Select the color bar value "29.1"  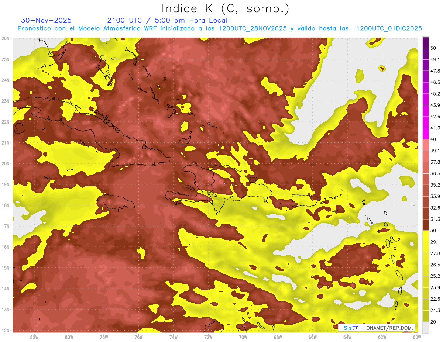pos(435,242)
